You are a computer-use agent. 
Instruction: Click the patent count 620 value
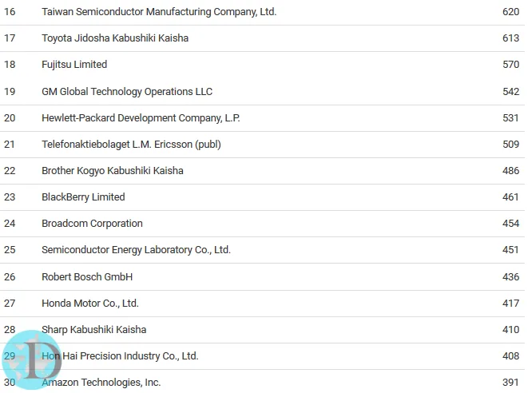pyautogui.click(x=511, y=12)
